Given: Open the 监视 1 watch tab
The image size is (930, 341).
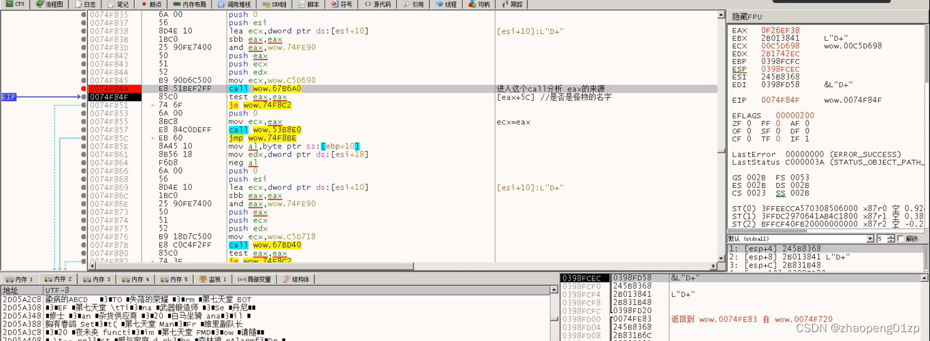Looking at the screenshot, I should click(213, 279).
